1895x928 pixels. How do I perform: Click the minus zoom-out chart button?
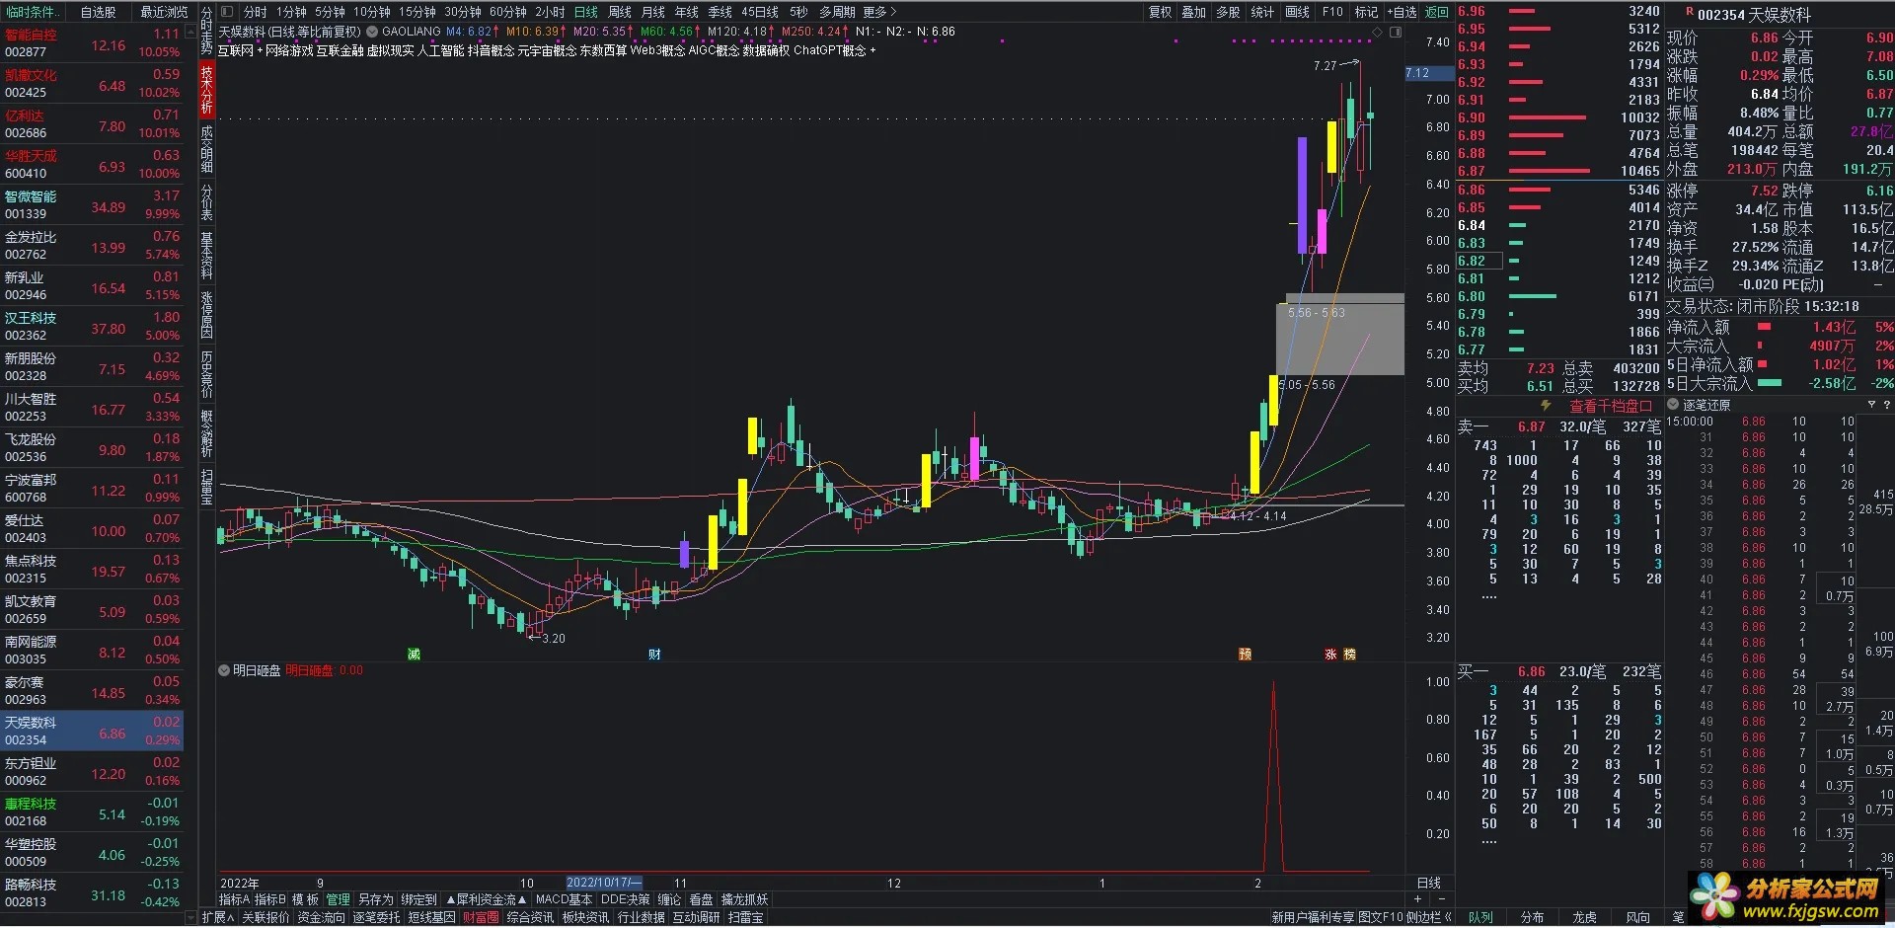(1440, 899)
